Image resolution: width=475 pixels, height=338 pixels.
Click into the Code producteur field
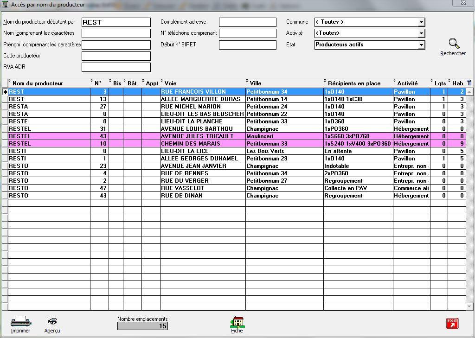click(116, 56)
